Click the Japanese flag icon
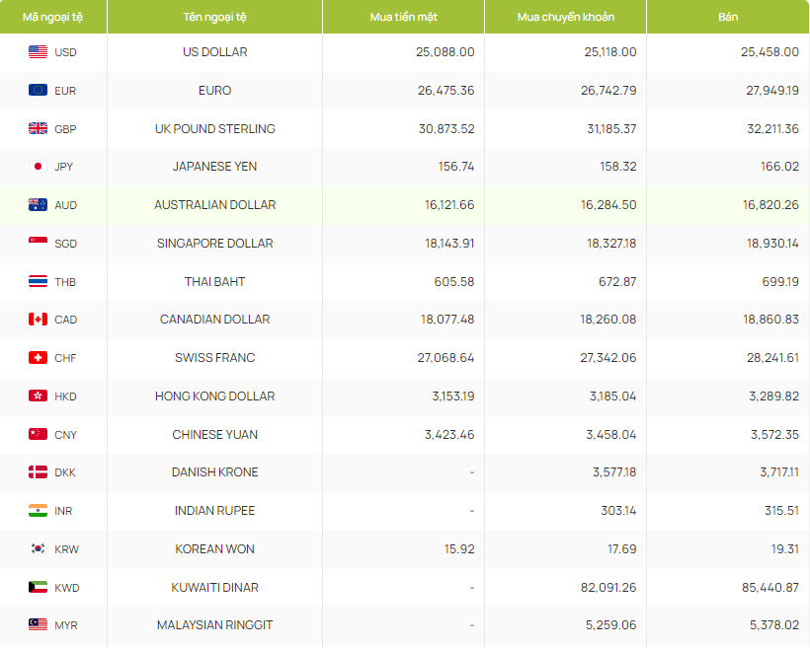 coord(39,167)
